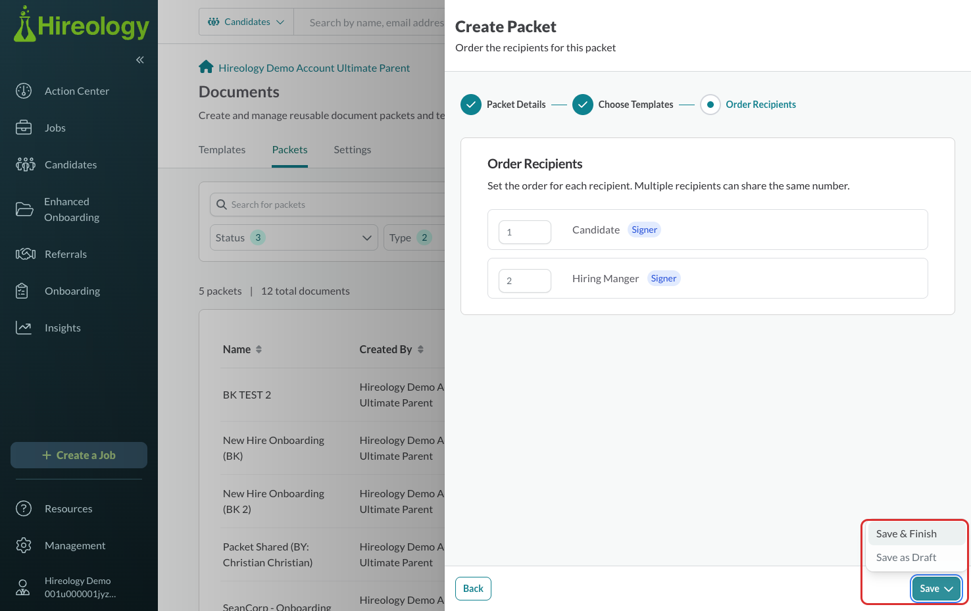
Task: Click the Candidate recipient name
Action: 596,230
